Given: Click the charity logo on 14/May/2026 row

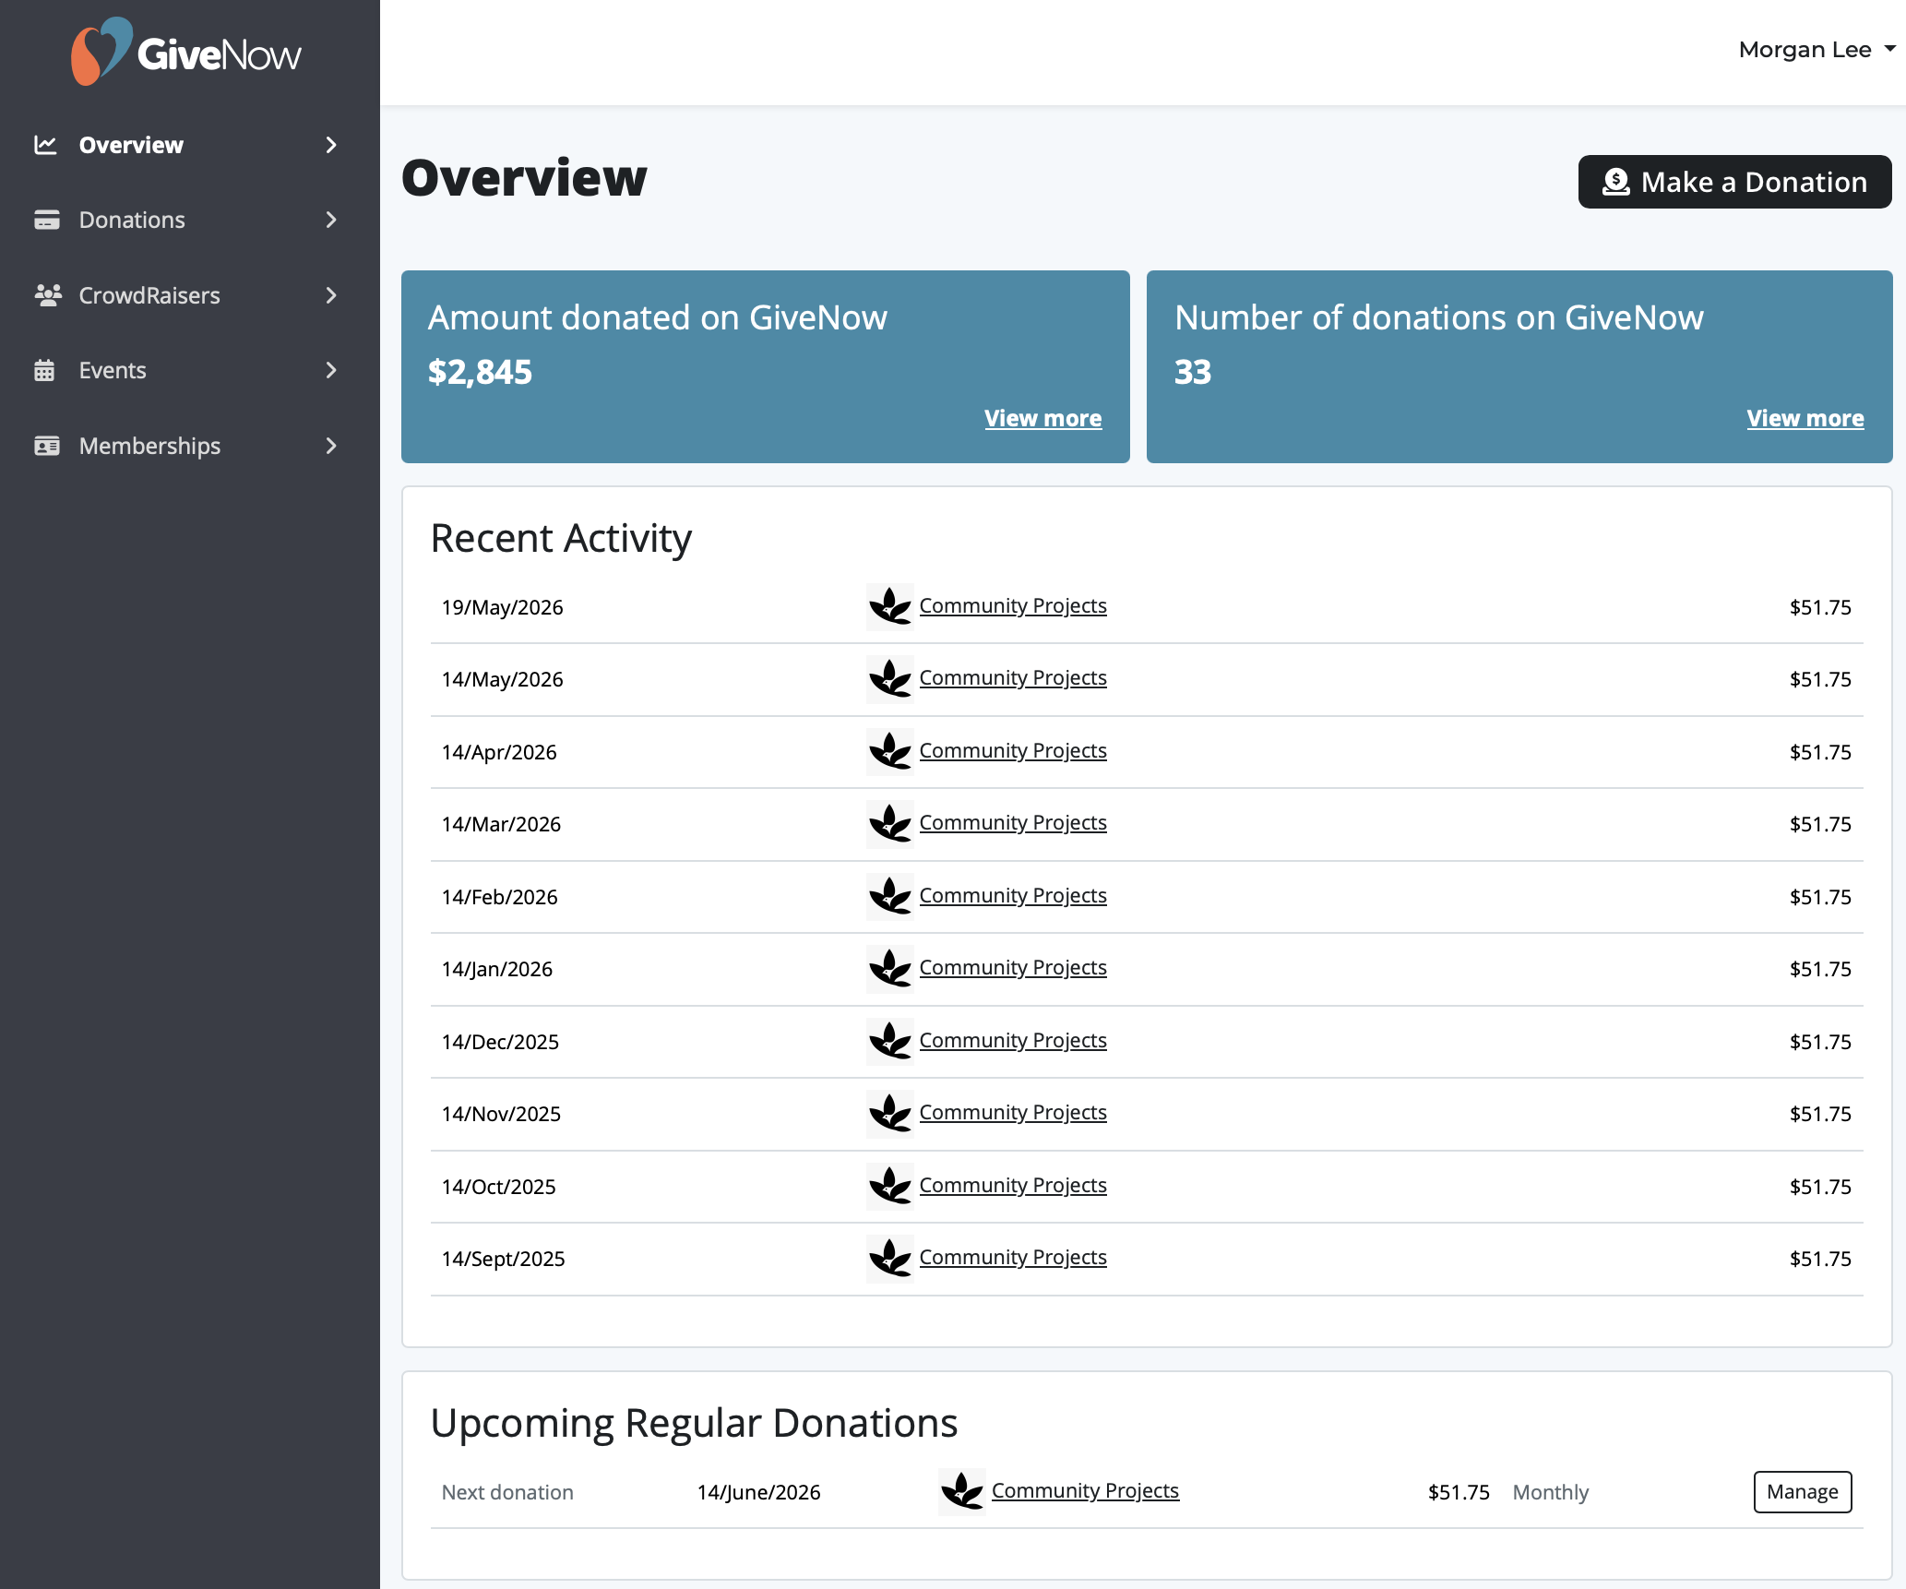Looking at the screenshot, I should tap(890, 679).
